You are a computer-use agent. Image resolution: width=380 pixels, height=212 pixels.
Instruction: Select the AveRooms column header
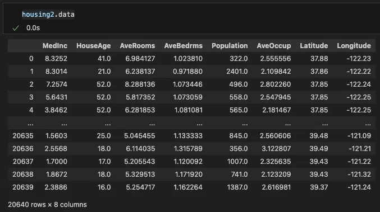[x=138, y=46]
